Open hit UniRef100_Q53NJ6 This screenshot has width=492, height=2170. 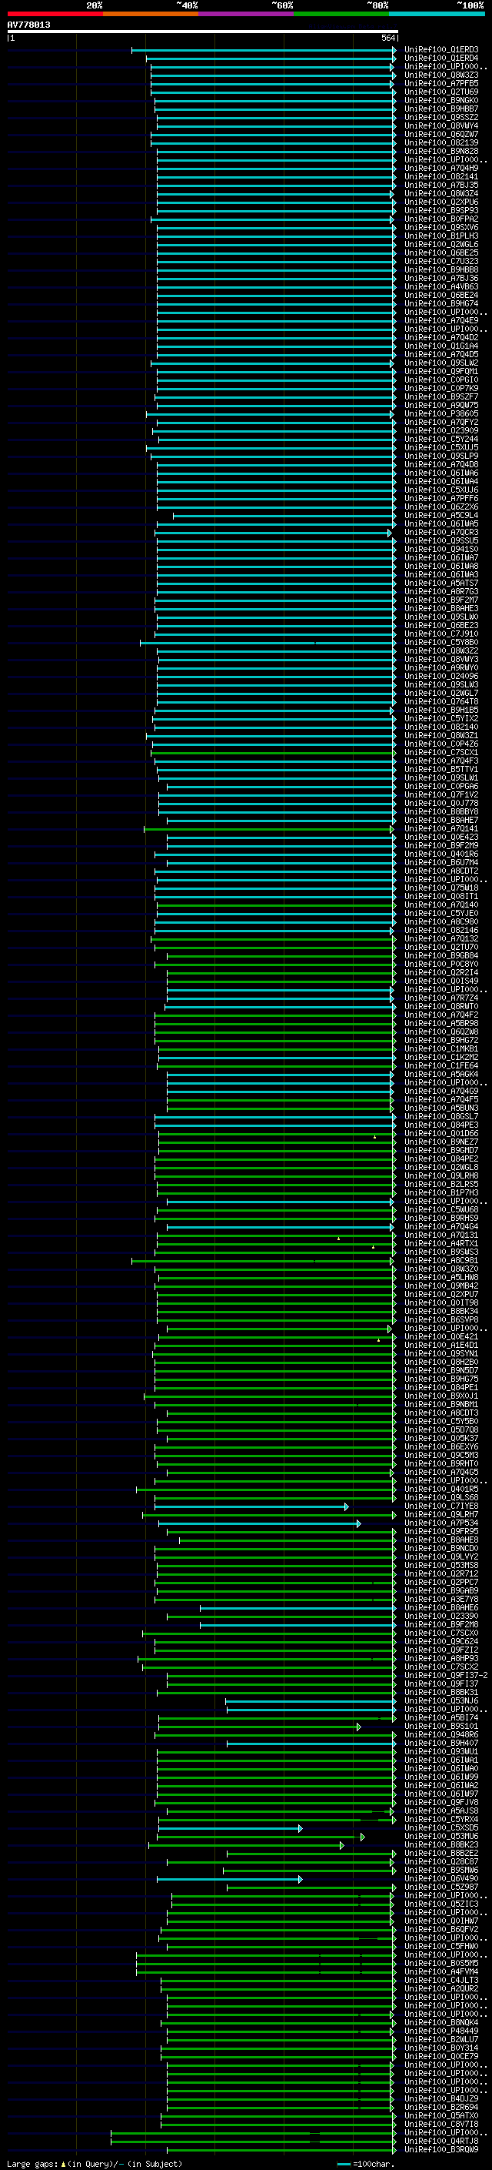coord(441,1700)
